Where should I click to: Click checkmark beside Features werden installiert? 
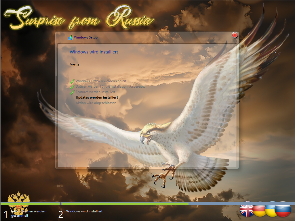tap(72, 92)
